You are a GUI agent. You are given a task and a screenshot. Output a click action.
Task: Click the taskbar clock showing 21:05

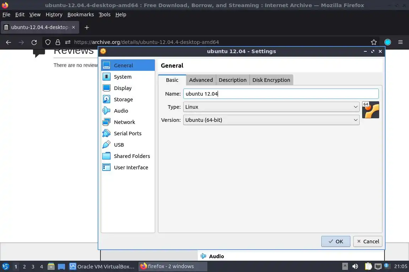coord(400,266)
